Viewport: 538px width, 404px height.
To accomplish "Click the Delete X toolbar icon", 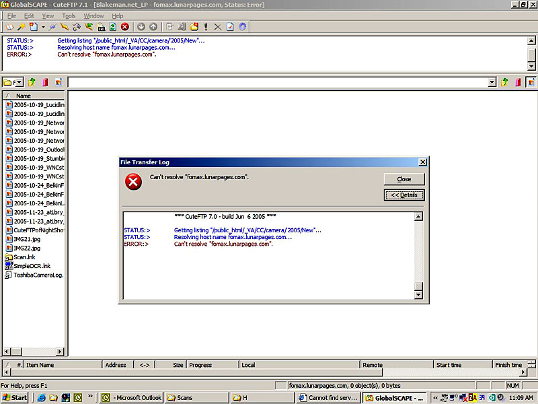I will coord(217,27).
